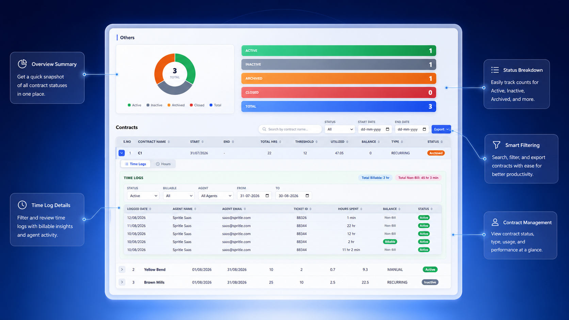The width and height of the screenshot is (569, 320).
Task: Sort by Contract Name column arrows
Action: pyautogui.click(x=169, y=142)
